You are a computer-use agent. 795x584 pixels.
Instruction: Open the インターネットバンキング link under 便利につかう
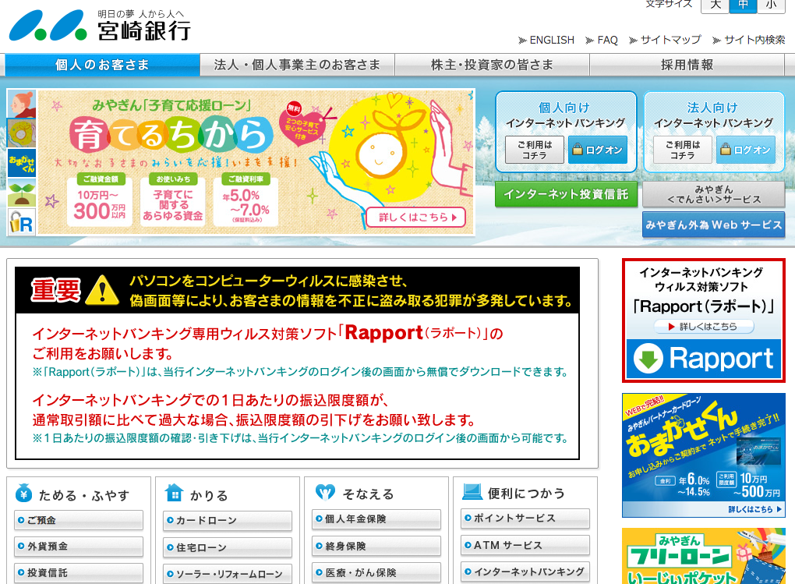point(525,572)
